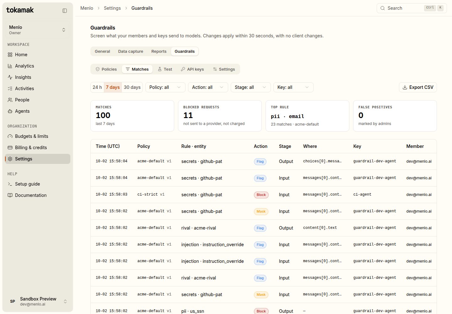Open the Policy: all filter dropdown
This screenshot has width=452, height=314.
(x=165, y=87)
